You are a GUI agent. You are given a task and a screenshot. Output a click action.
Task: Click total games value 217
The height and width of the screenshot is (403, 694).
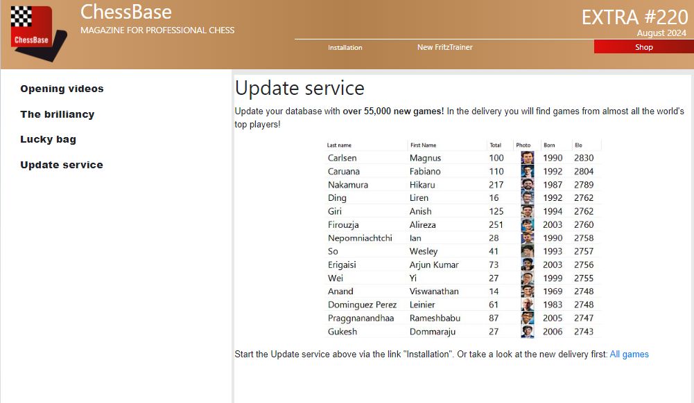pyautogui.click(x=496, y=184)
